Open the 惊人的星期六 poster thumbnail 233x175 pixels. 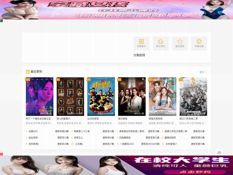pos(70,96)
